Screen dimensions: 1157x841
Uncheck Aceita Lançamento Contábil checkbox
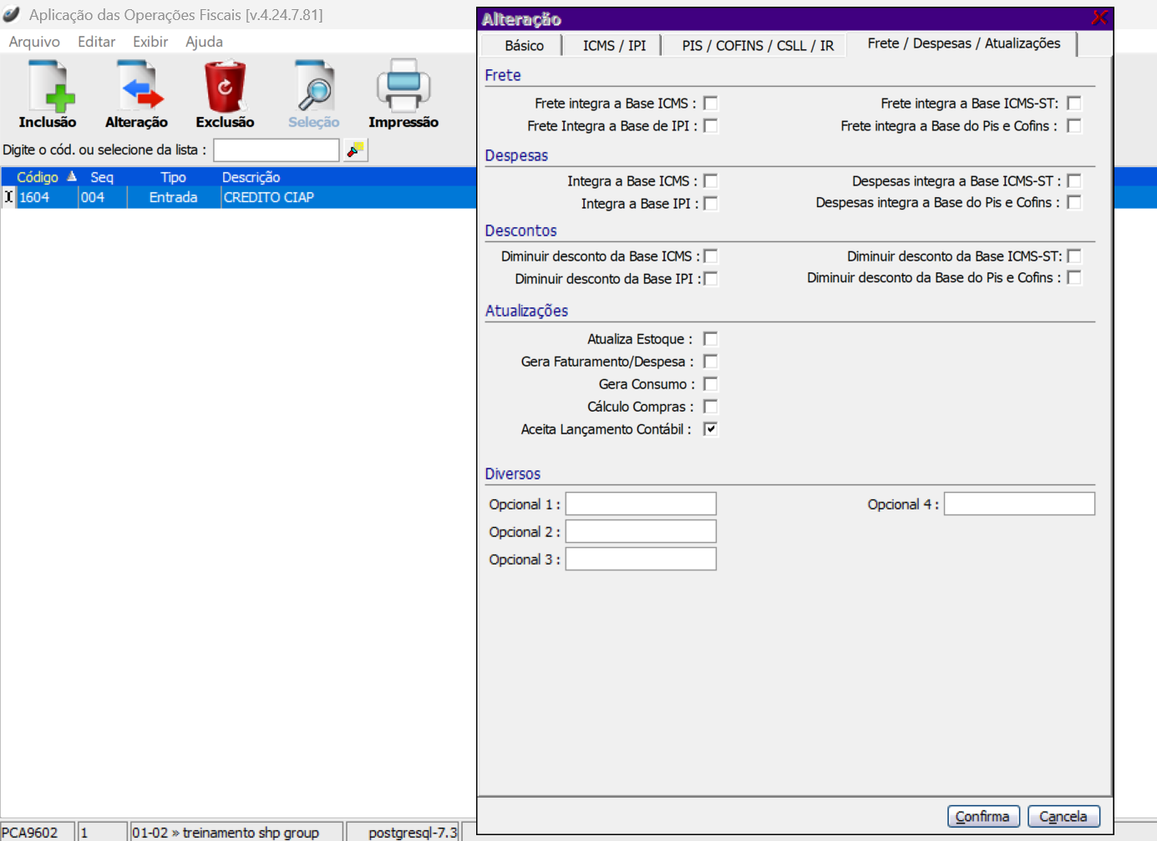(x=711, y=429)
